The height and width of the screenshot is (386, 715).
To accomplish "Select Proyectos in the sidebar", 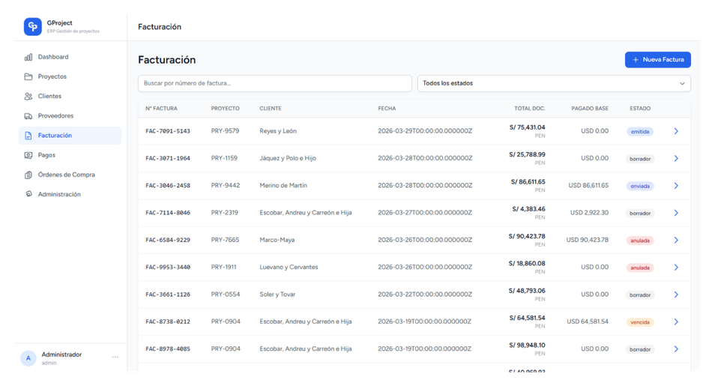I will coord(52,76).
